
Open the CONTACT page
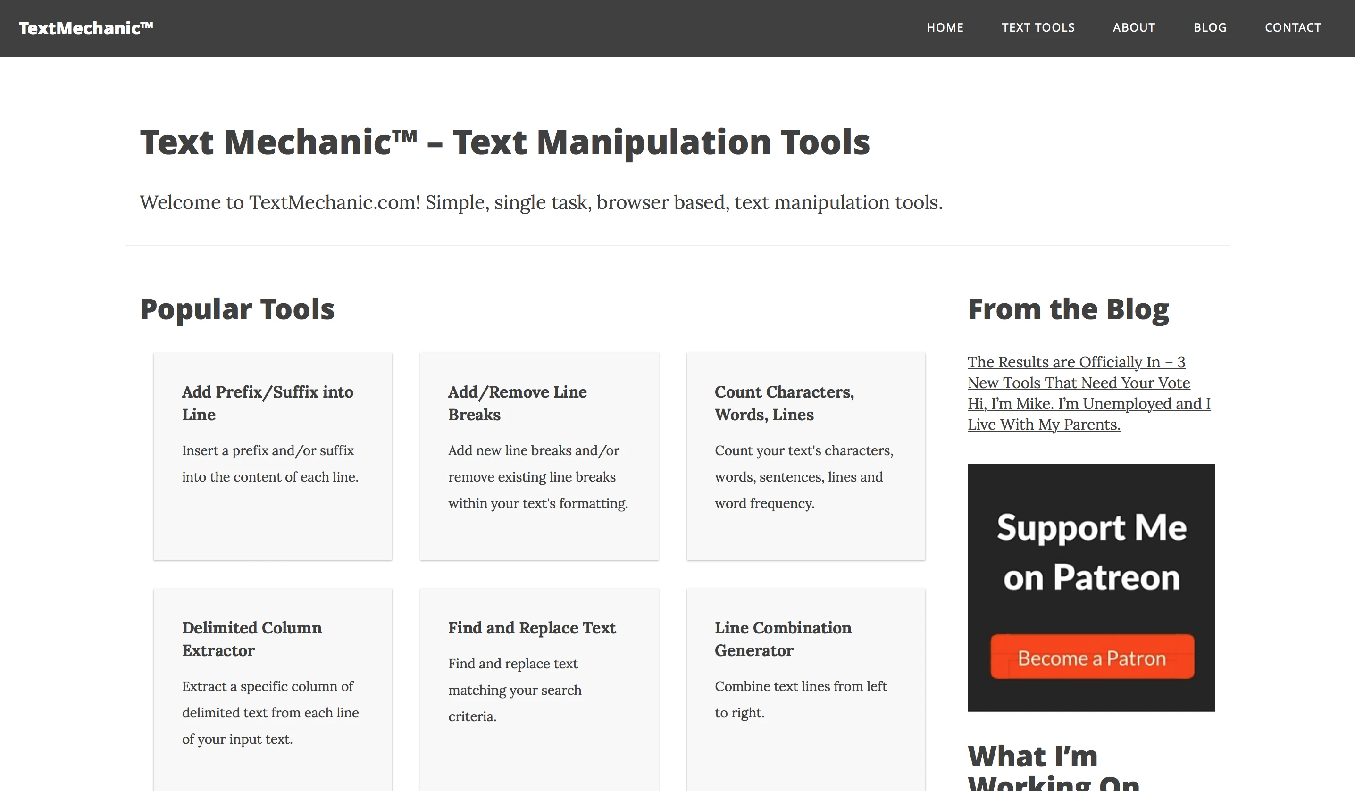coord(1293,27)
